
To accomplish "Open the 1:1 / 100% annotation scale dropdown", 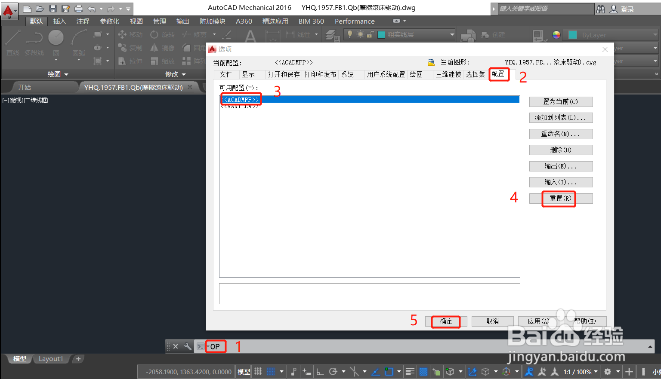I will (581, 372).
